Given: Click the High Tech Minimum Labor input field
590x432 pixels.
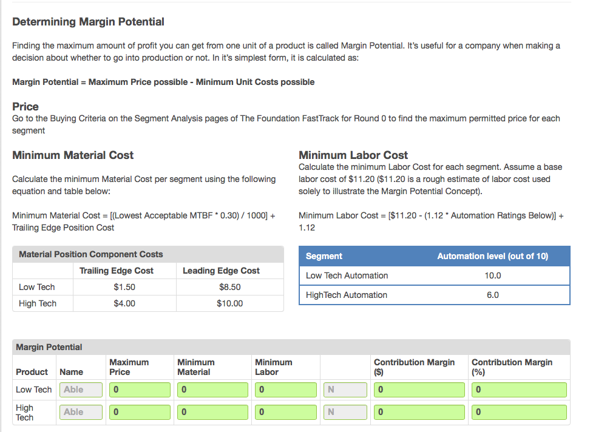Looking at the screenshot, I should tap(285, 412).
